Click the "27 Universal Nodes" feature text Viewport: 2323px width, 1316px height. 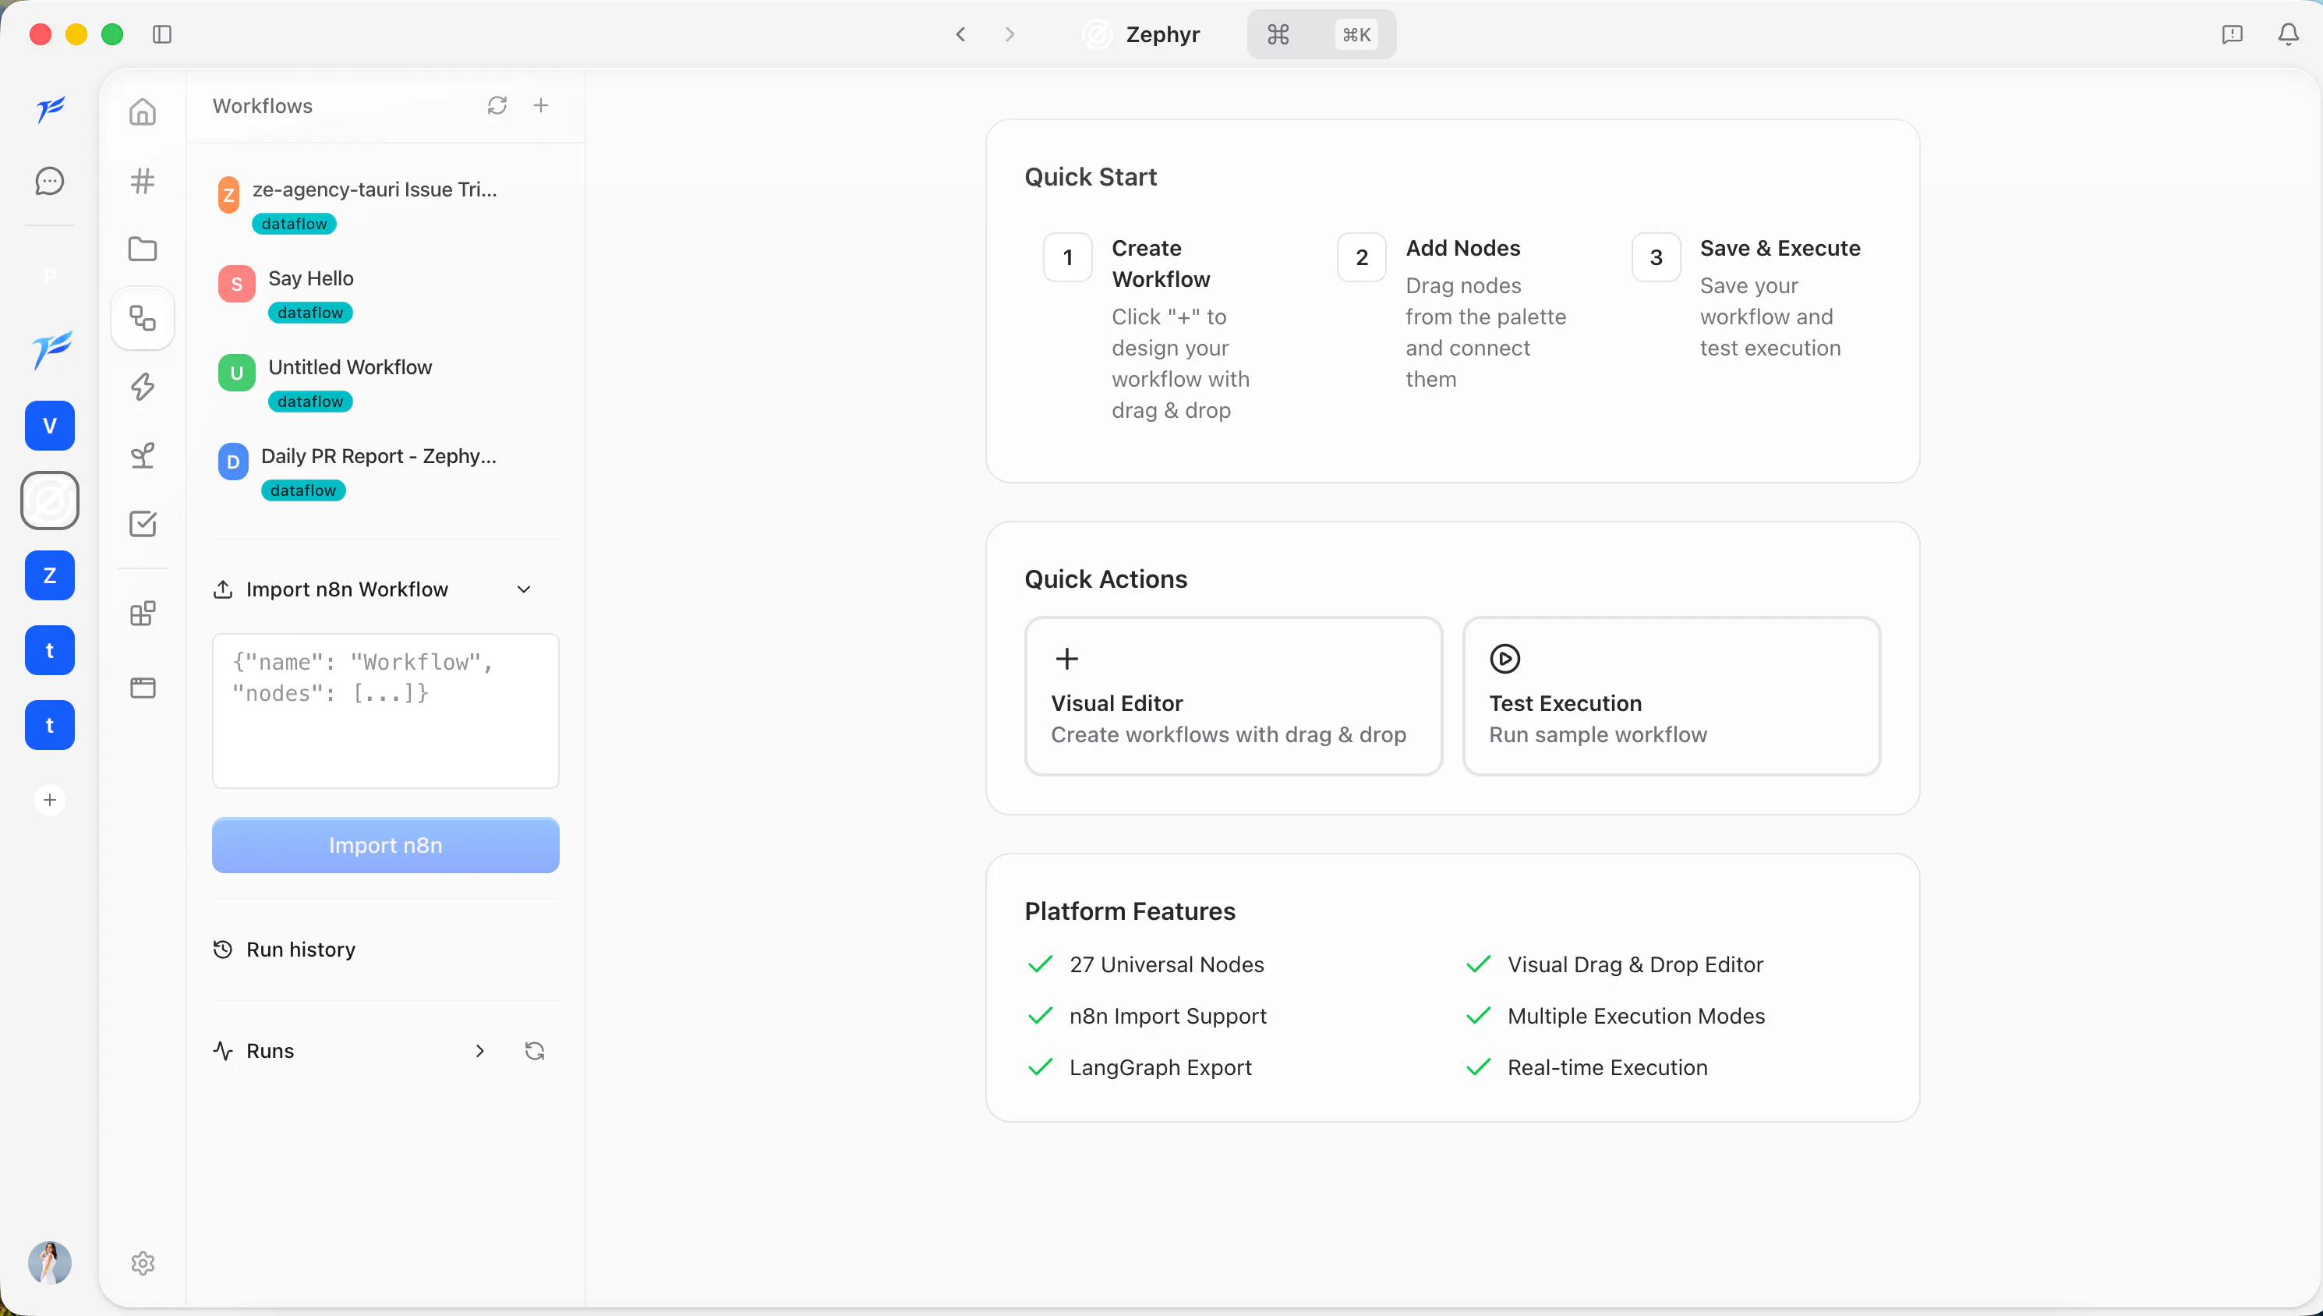(x=1166, y=964)
